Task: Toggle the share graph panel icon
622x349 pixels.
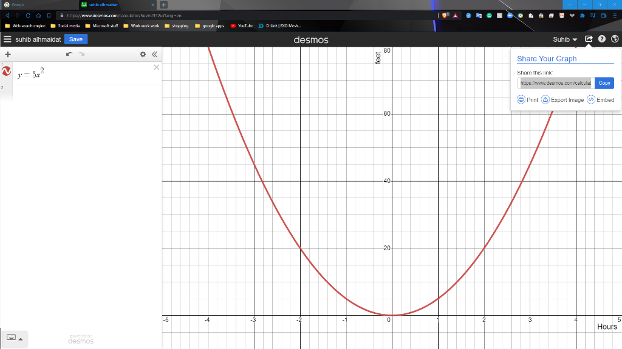Action: pyautogui.click(x=587, y=39)
